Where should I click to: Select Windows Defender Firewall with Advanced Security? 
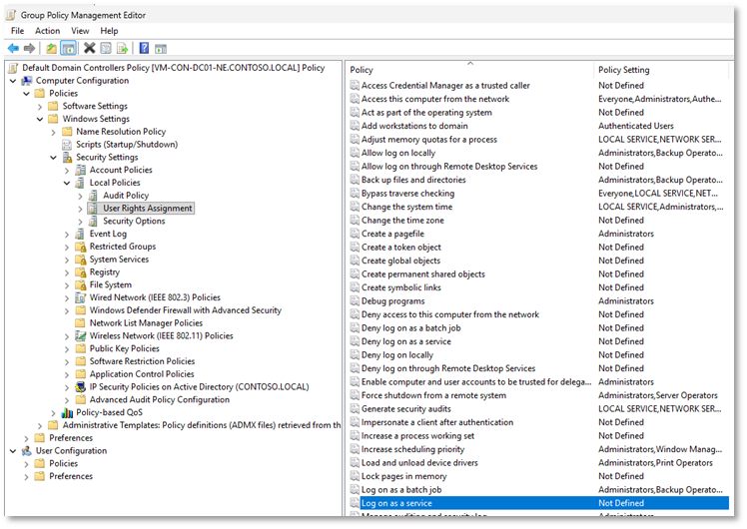pyautogui.click(x=185, y=310)
